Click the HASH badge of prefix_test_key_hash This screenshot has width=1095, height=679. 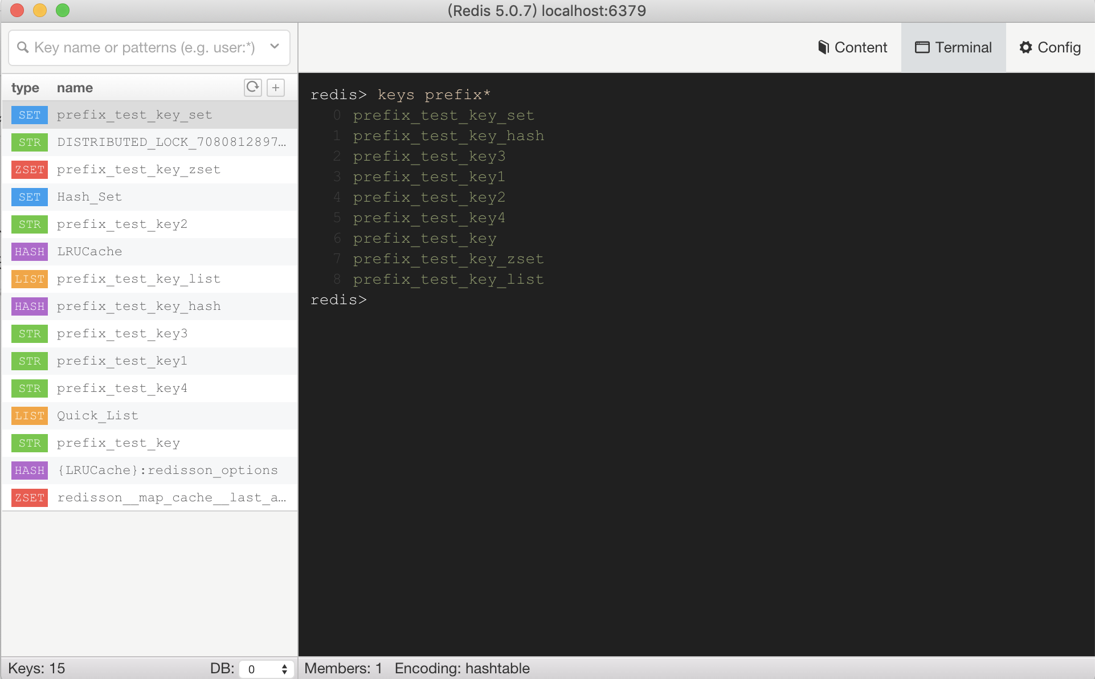point(30,306)
